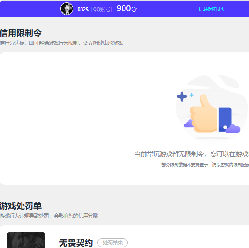This screenshot has width=249, height=248.
Task: Click the 部分限制数据不支持显示 note
Action: click(x=205, y=165)
